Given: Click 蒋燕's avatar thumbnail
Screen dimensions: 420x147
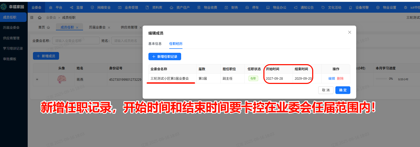Looking at the screenshot, I should coord(62,79).
